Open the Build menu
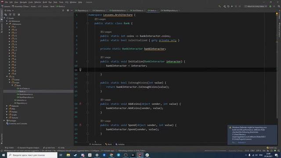The image size is (281, 158). click(x=45, y=2)
